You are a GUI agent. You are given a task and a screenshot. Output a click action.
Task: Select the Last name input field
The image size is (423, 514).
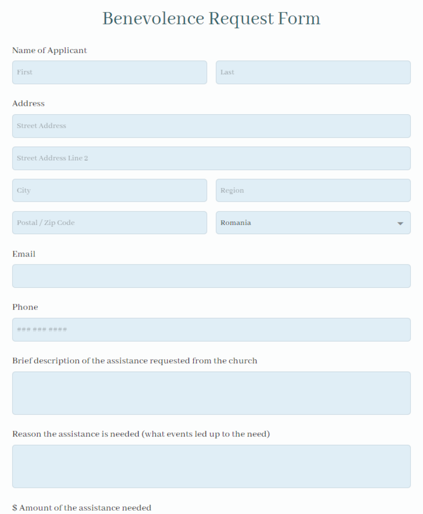(313, 72)
